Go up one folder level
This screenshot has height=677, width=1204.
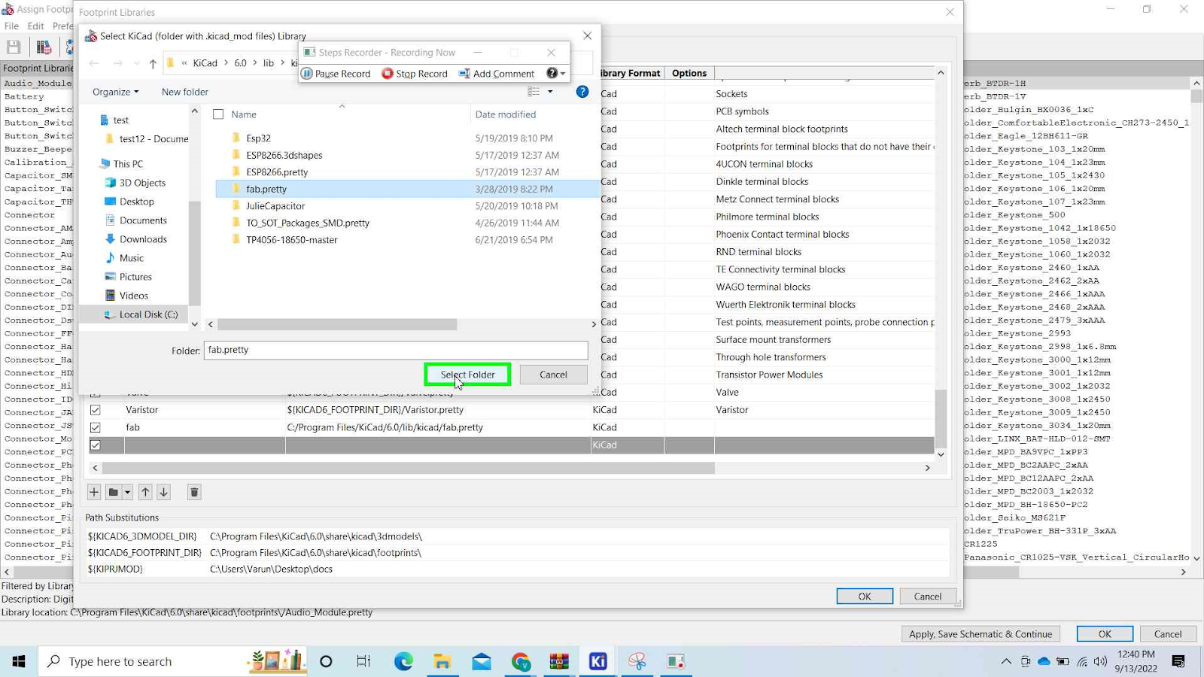coord(153,63)
